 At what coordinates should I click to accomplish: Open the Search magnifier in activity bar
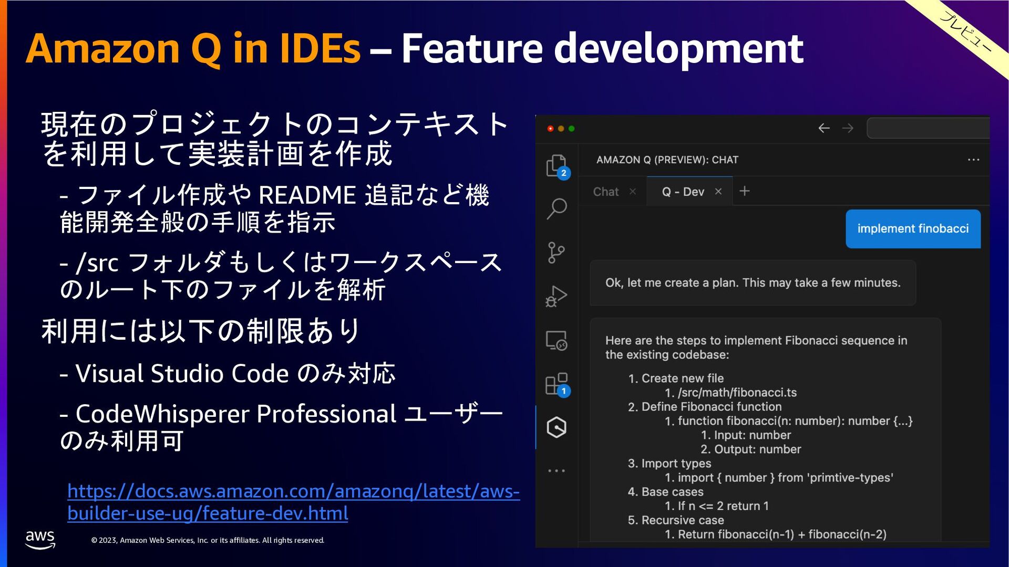(x=557, y=208)
